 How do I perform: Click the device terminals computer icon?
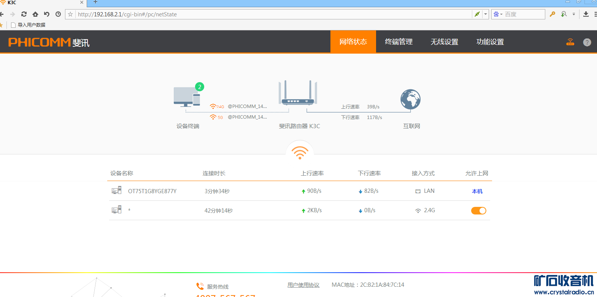pos(187,97)
